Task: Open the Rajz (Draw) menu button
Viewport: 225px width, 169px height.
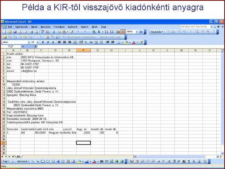Action: coord(6,162)
